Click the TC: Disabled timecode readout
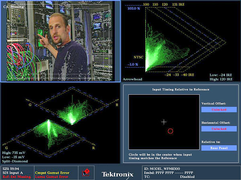The image size is (241, 180). (x=169, y=176)
